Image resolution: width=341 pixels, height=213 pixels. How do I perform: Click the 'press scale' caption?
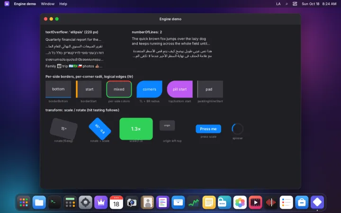[x=208, y=137]
